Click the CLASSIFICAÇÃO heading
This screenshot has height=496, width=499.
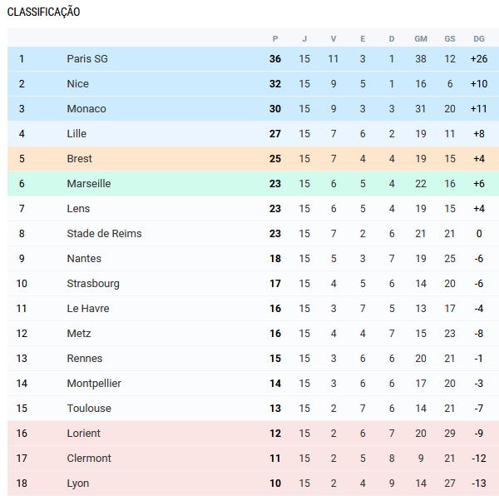coord(43,12)
